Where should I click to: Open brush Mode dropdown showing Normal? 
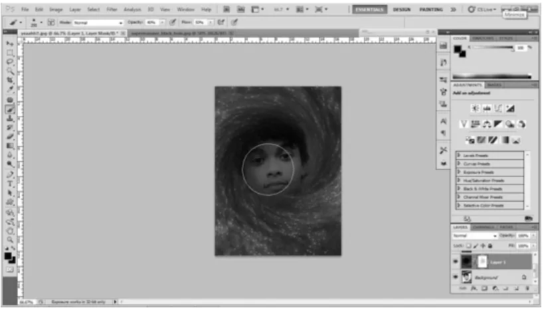click(x=98, y=23)
